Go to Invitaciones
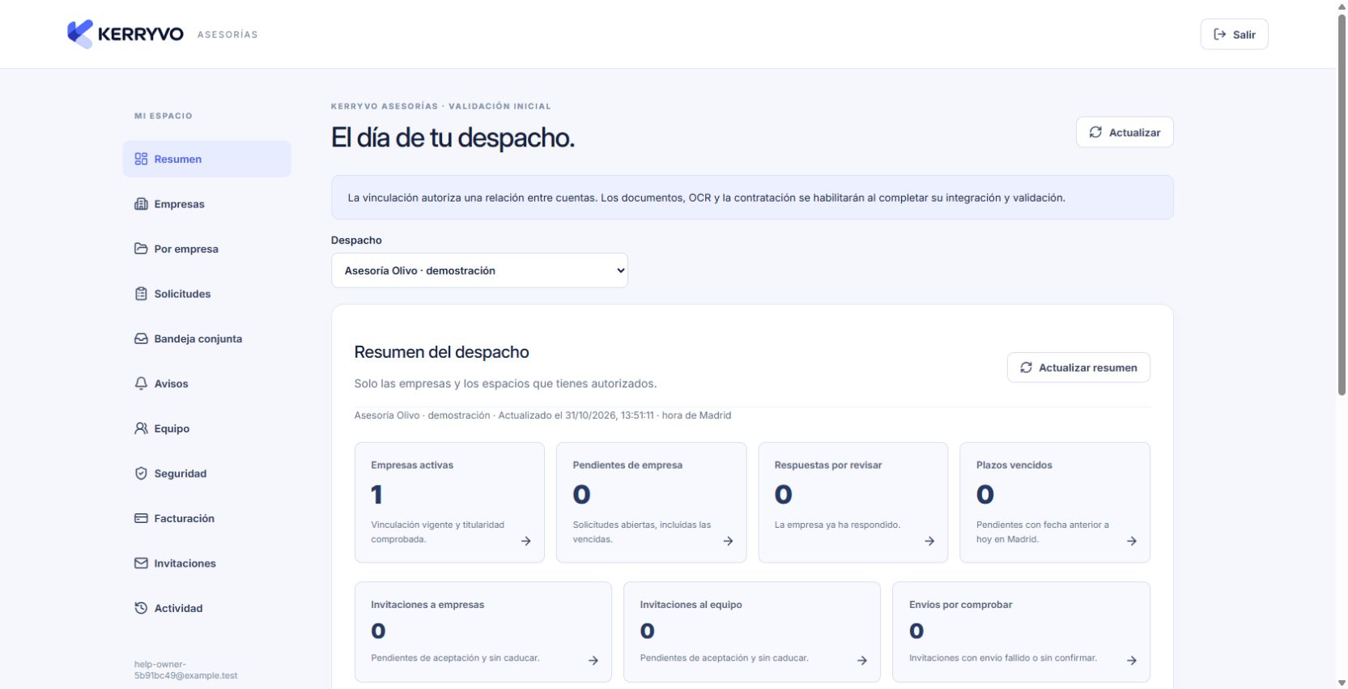The height and width of the screenshot is (689, 1348). [x=207, y=564]
